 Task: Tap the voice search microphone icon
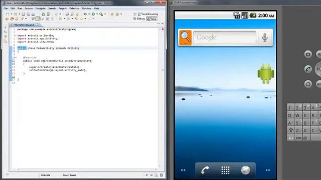coord(265,37)
